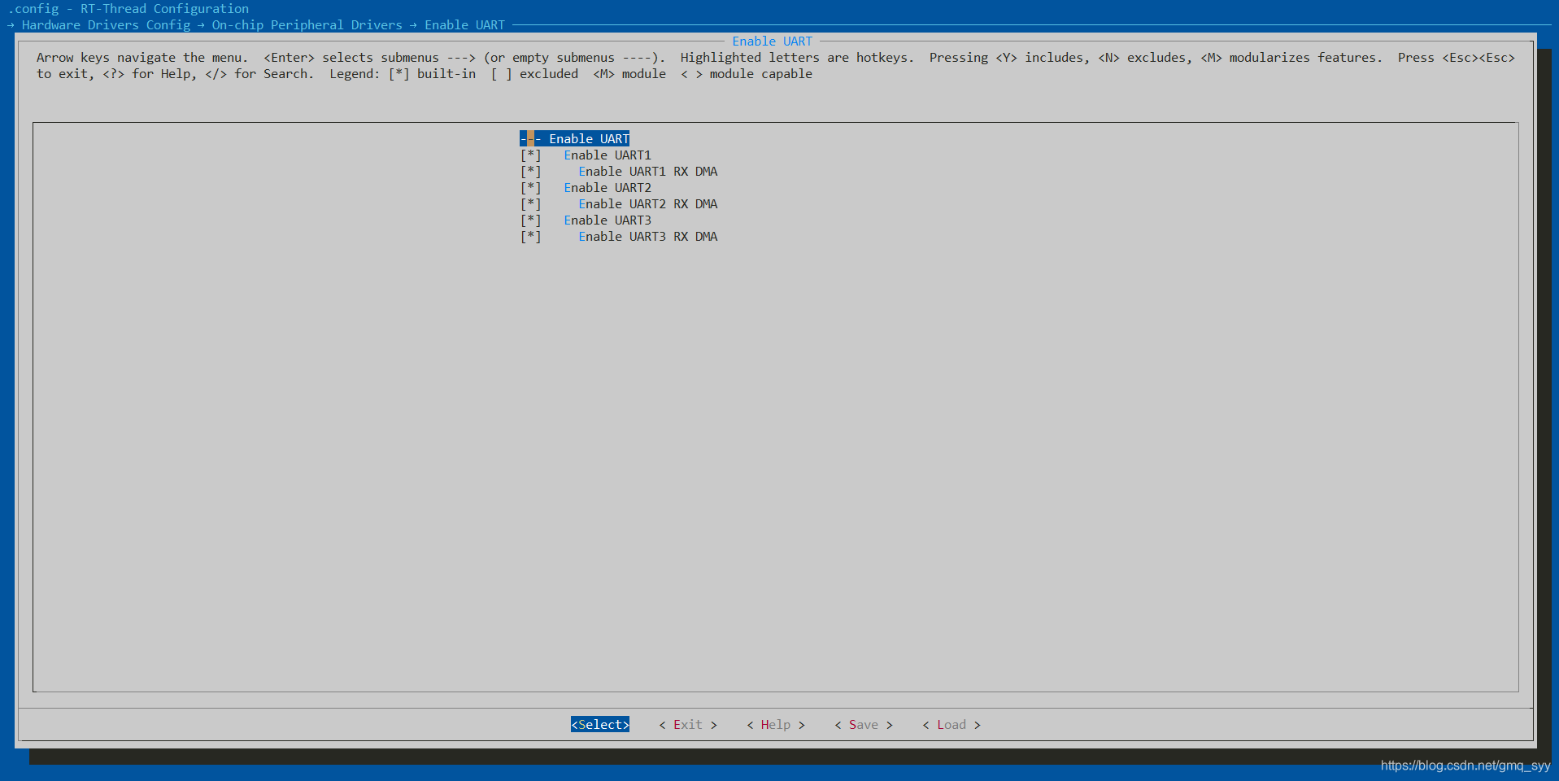The width and height of the screenshot is (1559, 781).
Task: Load a config file with <Load>
Action: coord(950,724)
